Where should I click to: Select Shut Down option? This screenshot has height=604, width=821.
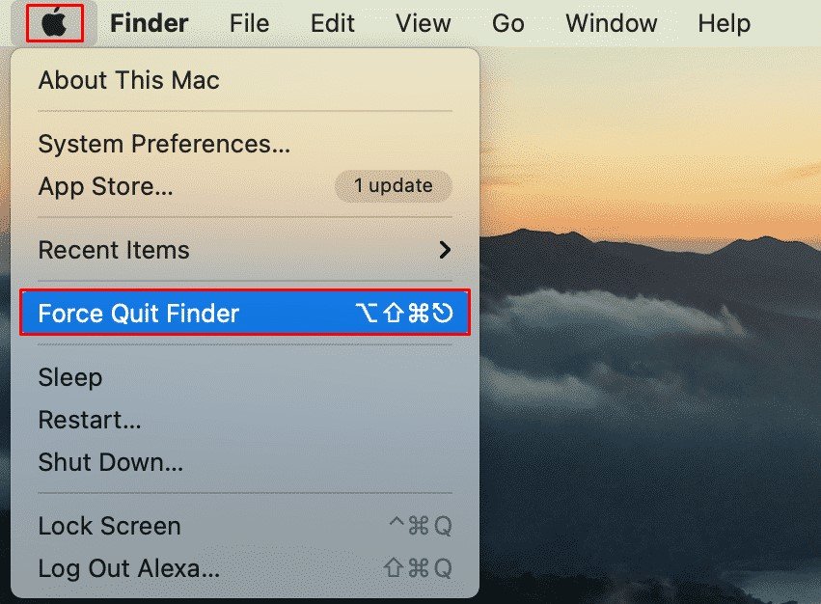[x=110, y=462]
